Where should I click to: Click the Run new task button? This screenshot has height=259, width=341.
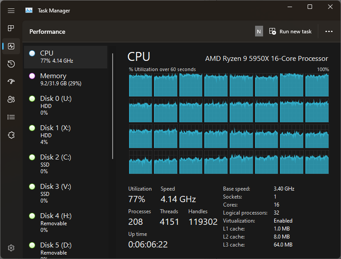pyautogui.click(x=291, y=32)
